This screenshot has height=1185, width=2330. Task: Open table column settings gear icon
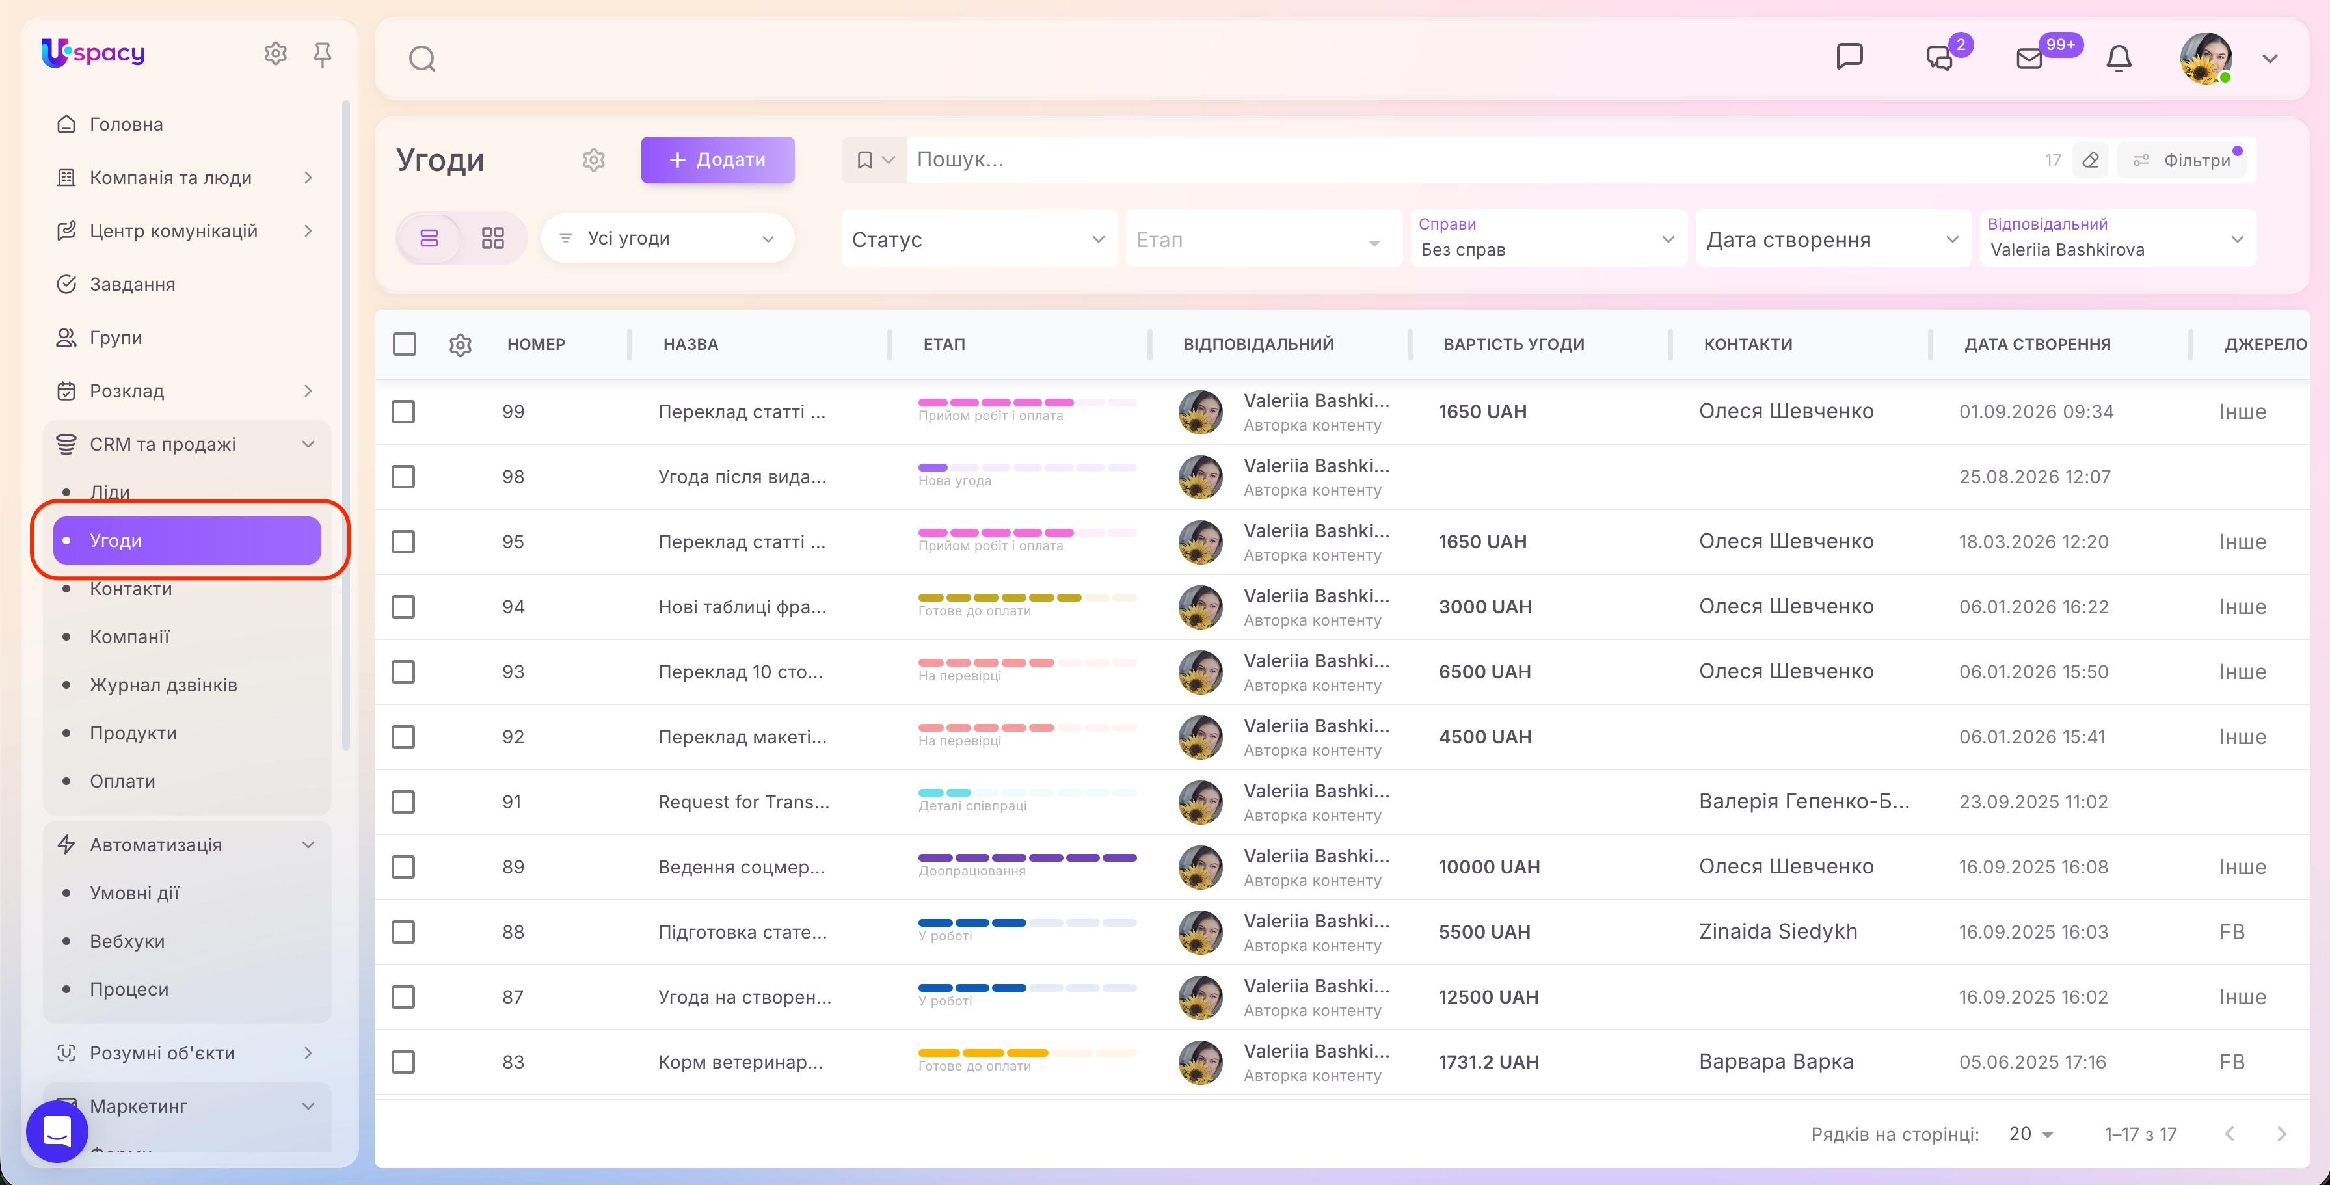pos(461,345)
